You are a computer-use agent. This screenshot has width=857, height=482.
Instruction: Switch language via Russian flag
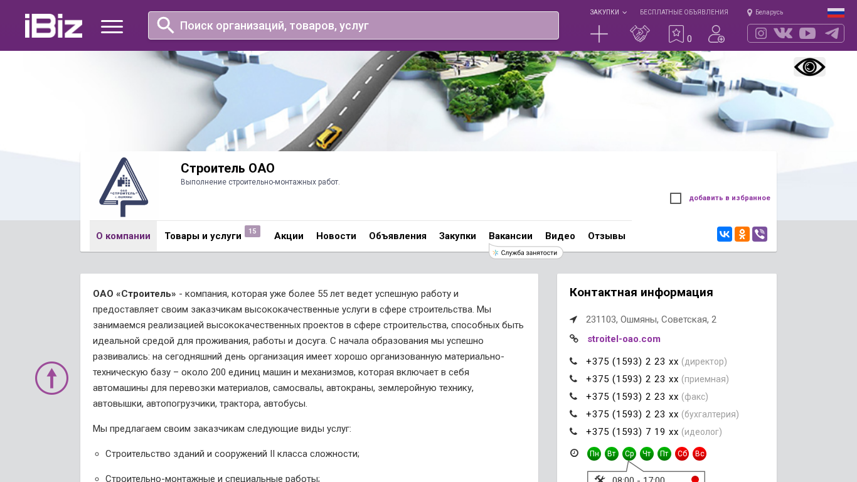pyautogui.click(x=836, y=13)
